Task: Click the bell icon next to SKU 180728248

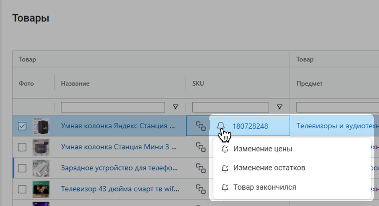Action: (x=221, y=126)
